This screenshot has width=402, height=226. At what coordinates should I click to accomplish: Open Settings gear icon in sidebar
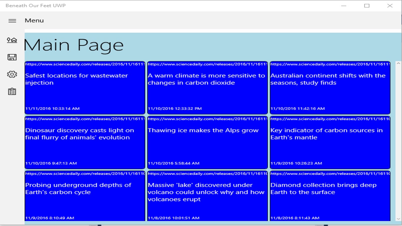point(12,74)
